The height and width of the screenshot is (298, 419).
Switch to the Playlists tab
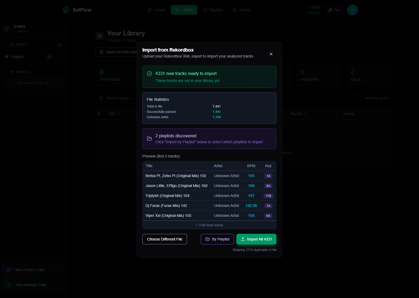213,10
